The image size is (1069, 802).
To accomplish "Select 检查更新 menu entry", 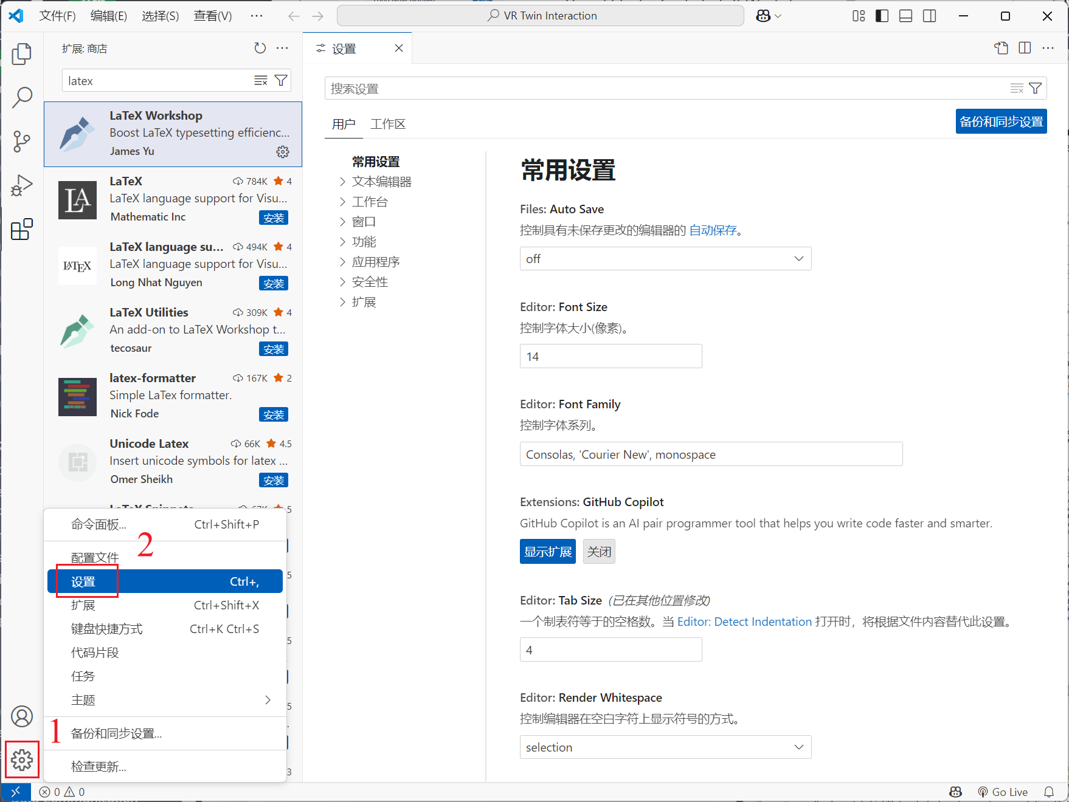I will coord(165,766).
